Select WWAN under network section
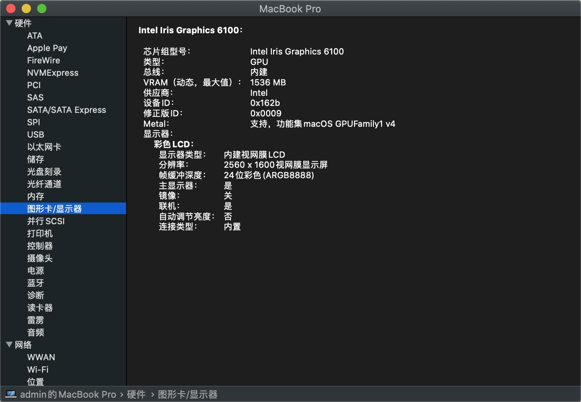Screen dimensions: 581x402 coord(41,358)
